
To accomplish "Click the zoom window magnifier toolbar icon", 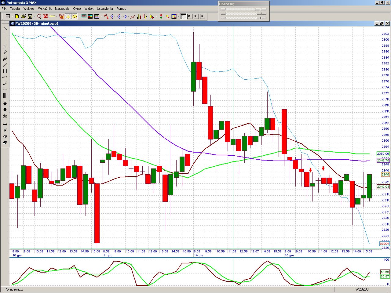I will point(174,16).
